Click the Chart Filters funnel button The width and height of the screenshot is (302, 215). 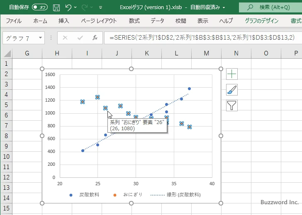[x=232, y=105]
